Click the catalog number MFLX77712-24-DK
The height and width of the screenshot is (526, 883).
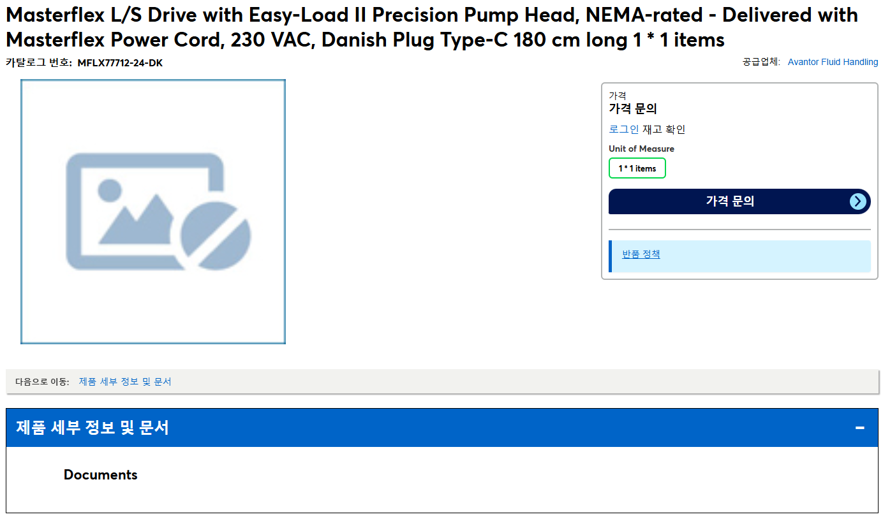click(120, 62)
